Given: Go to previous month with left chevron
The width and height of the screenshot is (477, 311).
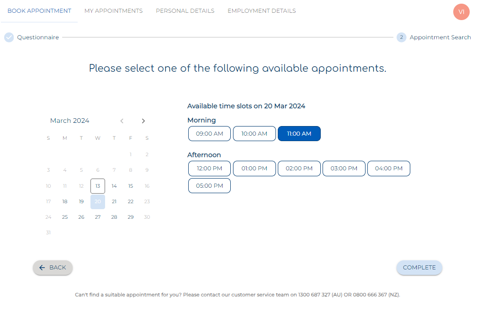Looking at the screenshot, I should point(122,121).
